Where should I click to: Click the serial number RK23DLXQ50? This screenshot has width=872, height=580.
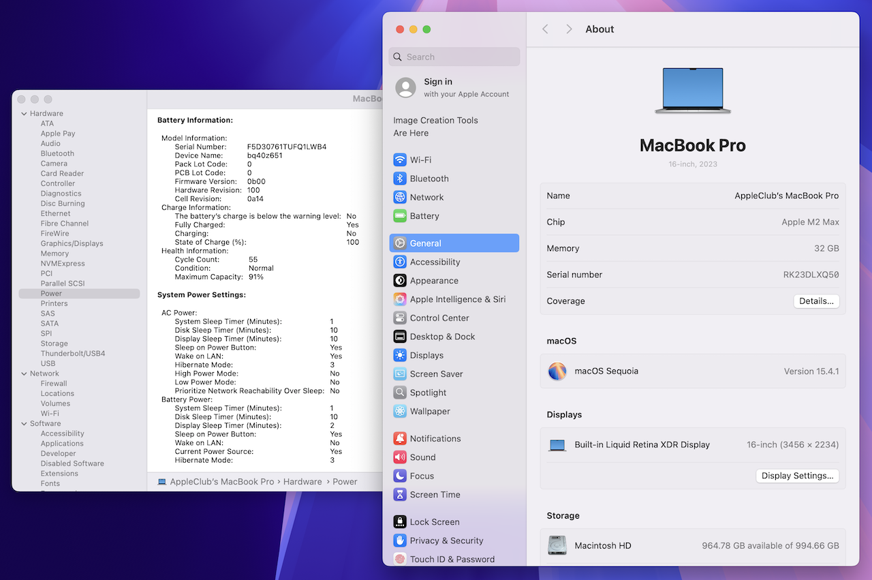tap(811, 275)
